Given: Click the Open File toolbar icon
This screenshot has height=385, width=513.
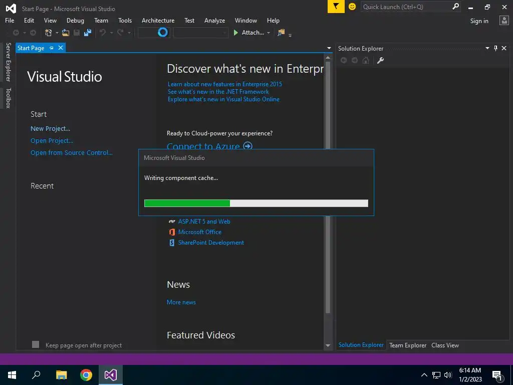Looking at the screenshot, I should 66,33.
